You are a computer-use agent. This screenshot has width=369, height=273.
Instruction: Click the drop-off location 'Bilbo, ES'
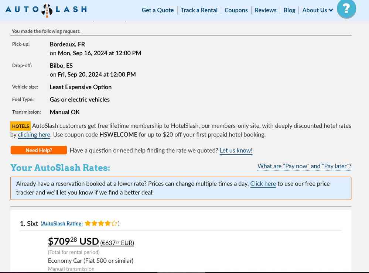[x=61, y=66]
